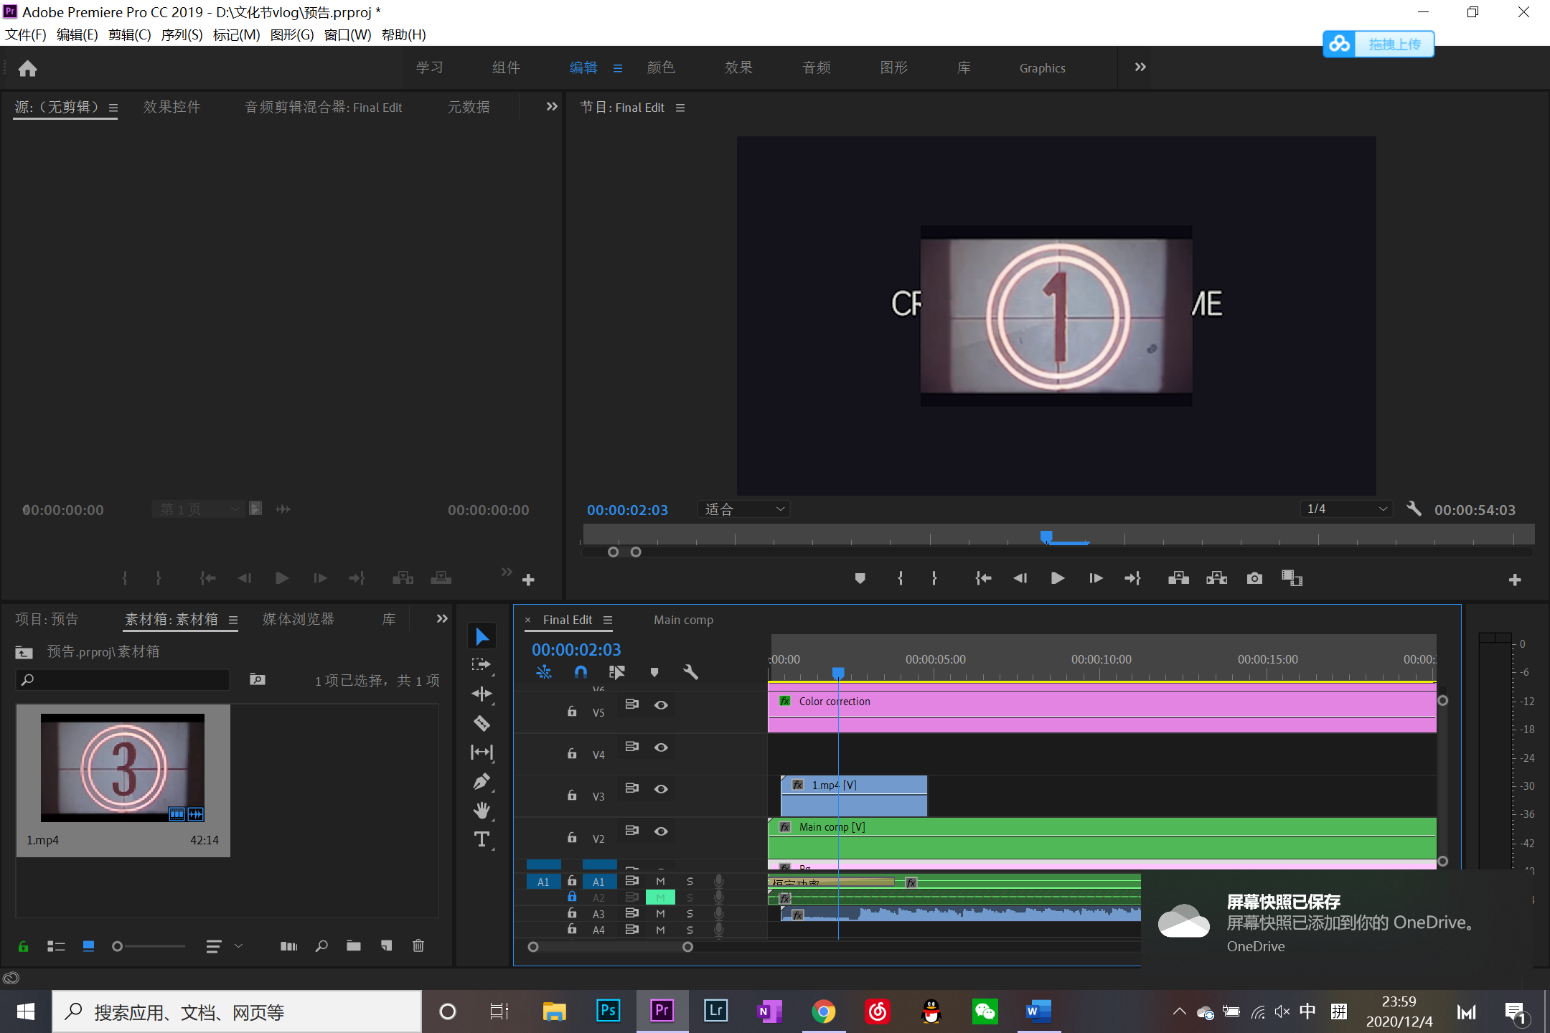Hide track V5 output eye
Viewport: 1550px width, 1033px height.
point(661,705)
